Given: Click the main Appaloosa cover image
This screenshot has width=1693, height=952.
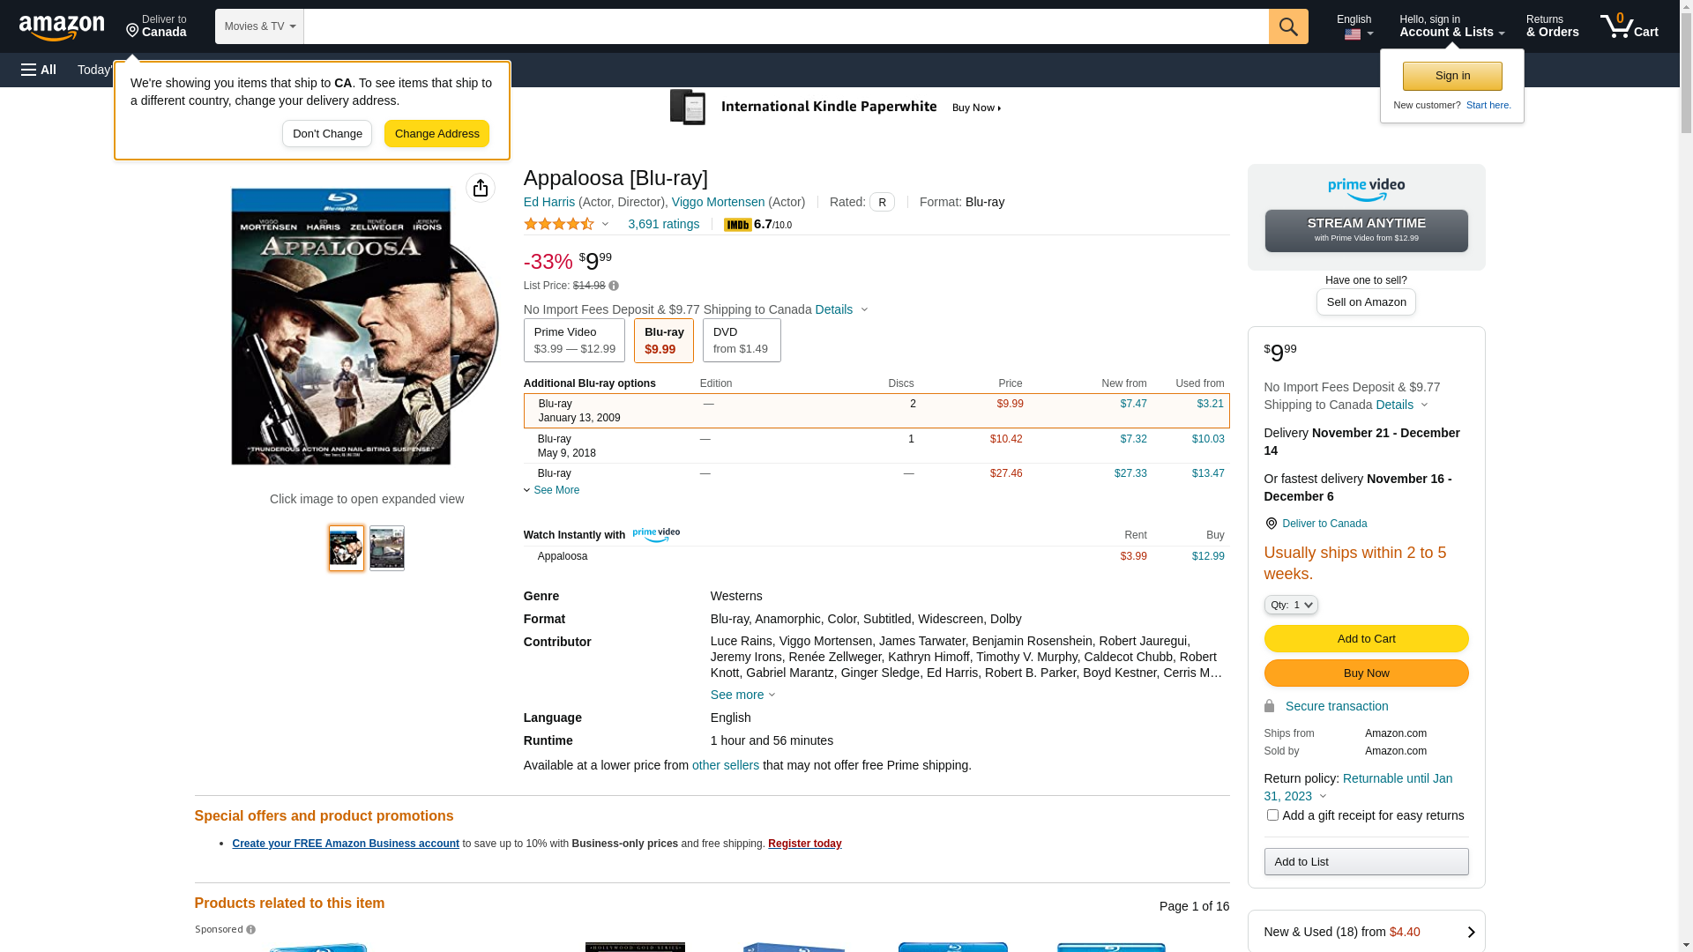Looking at the screenshot, I should pos(365,326).
